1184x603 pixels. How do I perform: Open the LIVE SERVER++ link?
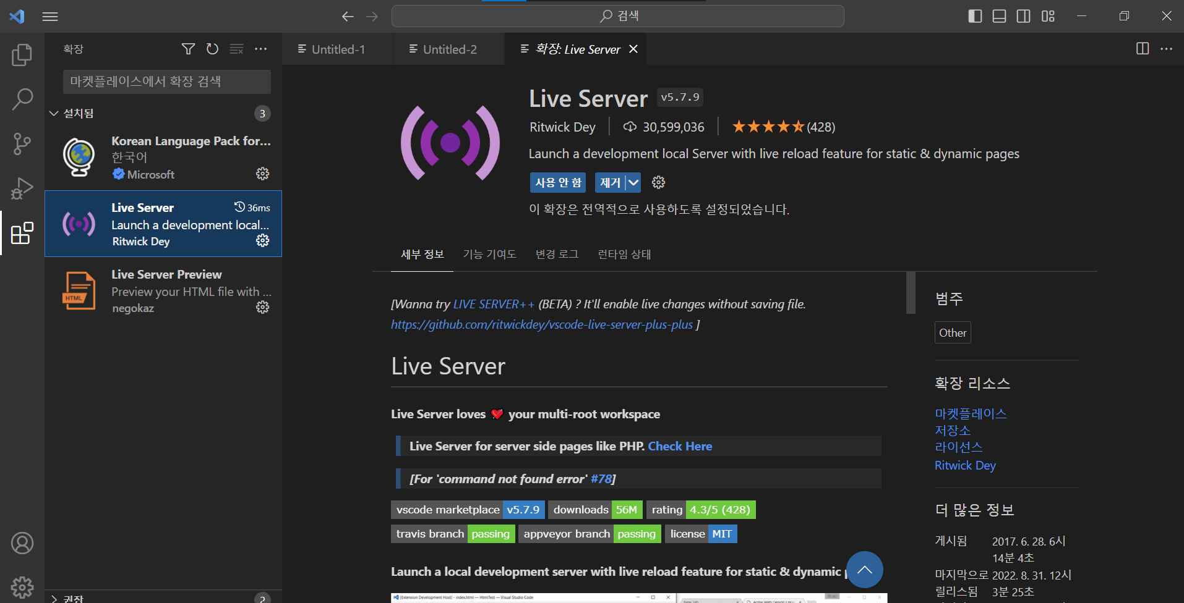pyautogui.click(x=494, y=304)
